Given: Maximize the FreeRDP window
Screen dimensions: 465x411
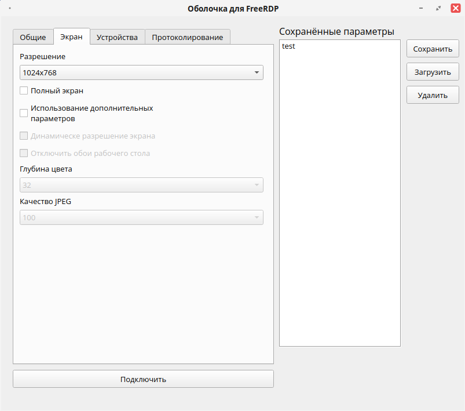Looking at the screenshot, I should click(438, 8).
